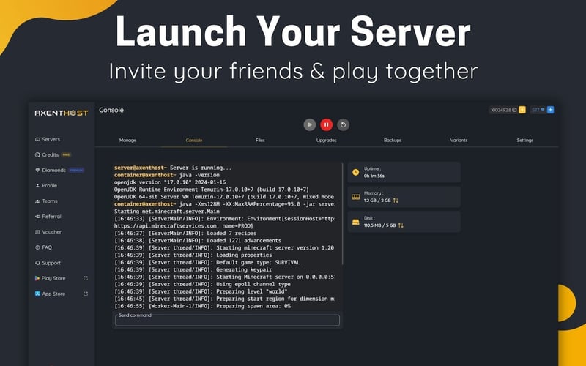Click the yellow add credits button
The width and height of the screenshot is (586, 366).
click(522, 110)
